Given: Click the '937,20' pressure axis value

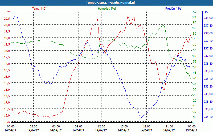Looking at the screenshot, I should click(x=208, y=48).
